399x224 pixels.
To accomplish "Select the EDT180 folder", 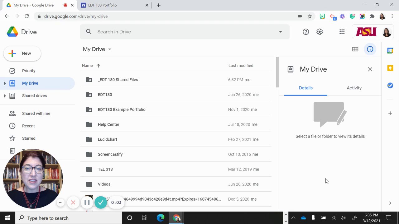I will pos(176,95).
